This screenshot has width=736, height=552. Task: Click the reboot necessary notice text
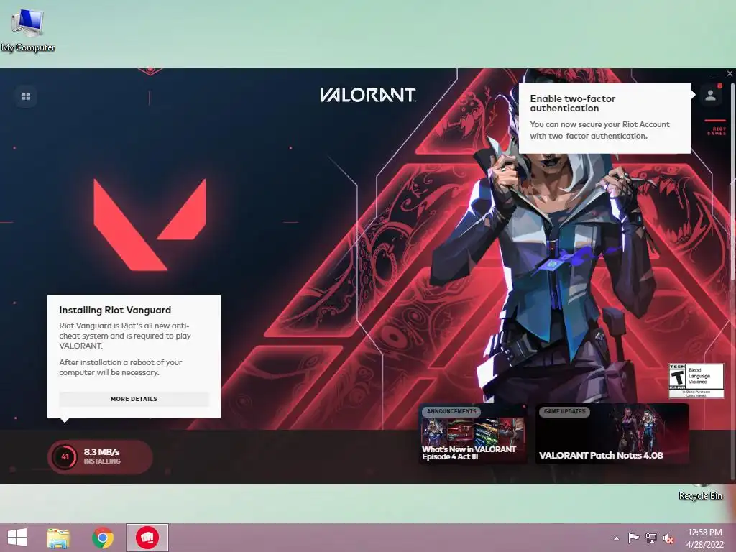[x=121, y=367]
